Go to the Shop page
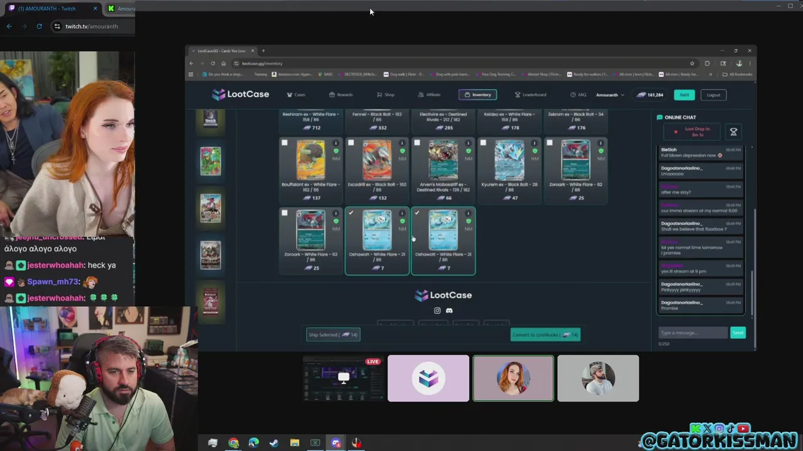Screen dimensions: 803x451 click(385, 95)
